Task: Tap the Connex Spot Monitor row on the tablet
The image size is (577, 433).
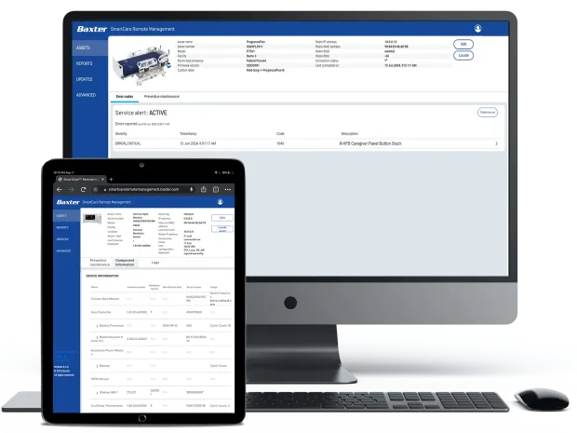Action: tap(160, 299)
